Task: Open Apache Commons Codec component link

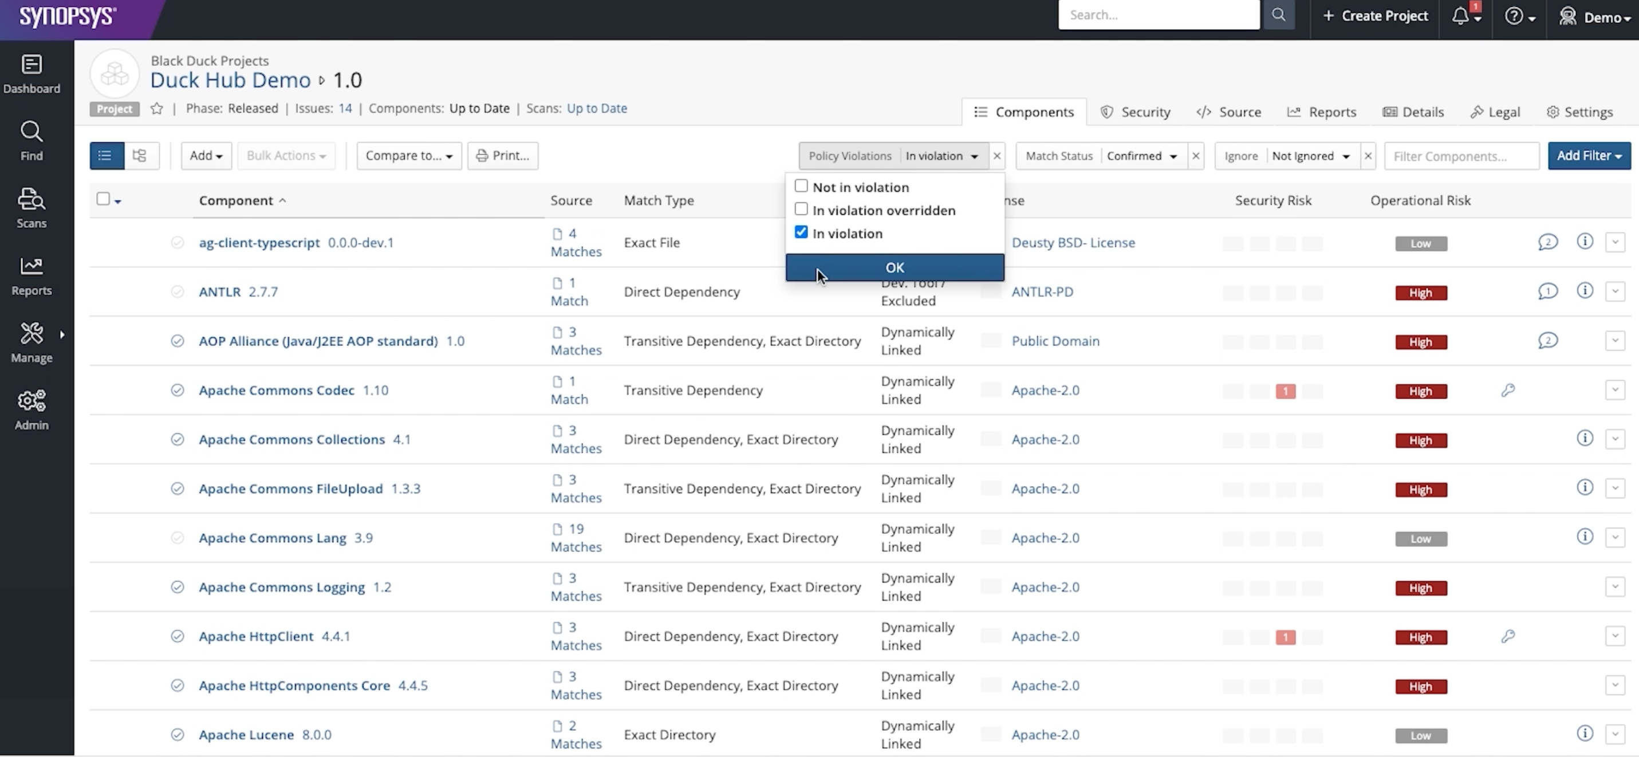Action: click(x=276, y=390)
